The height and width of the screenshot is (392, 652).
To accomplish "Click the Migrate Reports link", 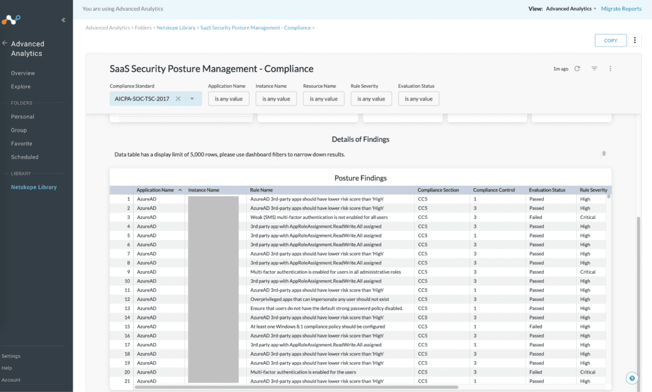I will click(621, 9).
